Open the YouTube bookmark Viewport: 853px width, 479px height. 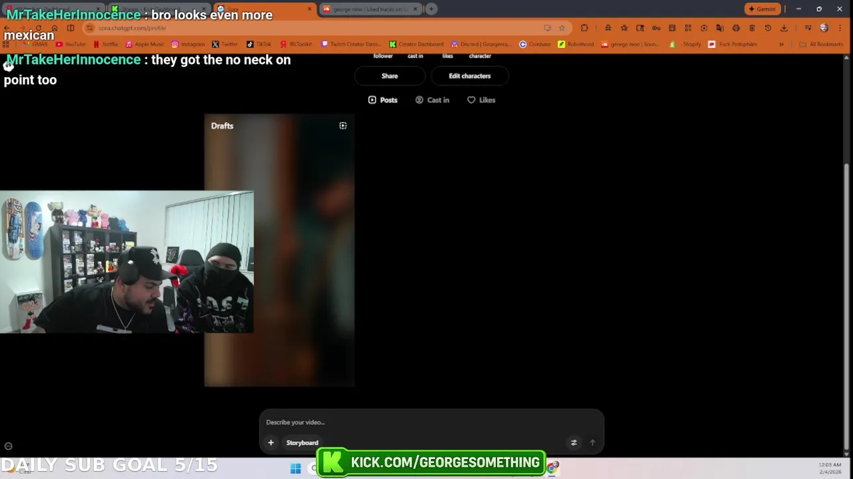[70, 45]
